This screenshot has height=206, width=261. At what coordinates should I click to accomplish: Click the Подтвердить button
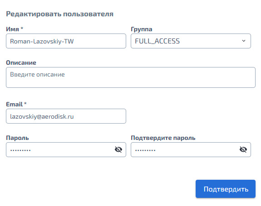pyautogui.click(x=226, y=189)
